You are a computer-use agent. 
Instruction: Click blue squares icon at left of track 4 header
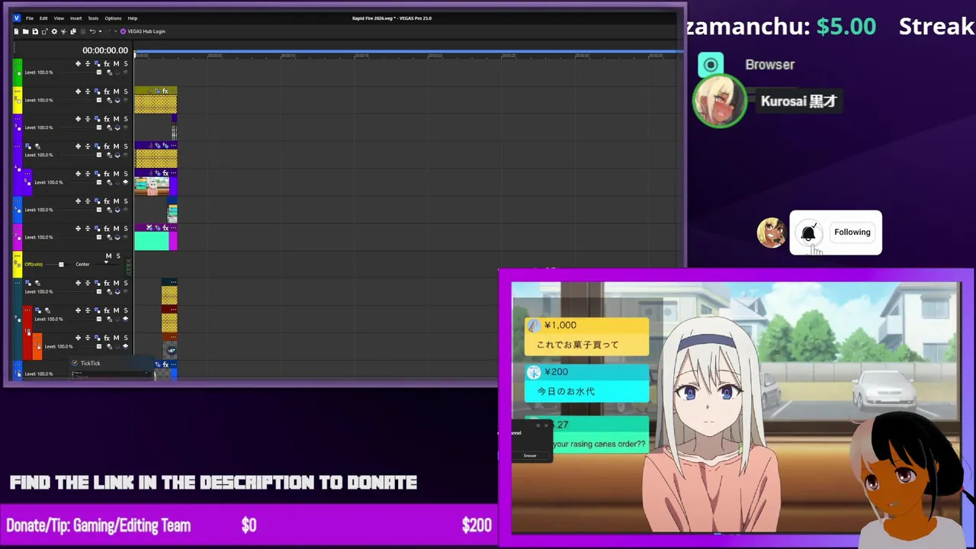28,146
